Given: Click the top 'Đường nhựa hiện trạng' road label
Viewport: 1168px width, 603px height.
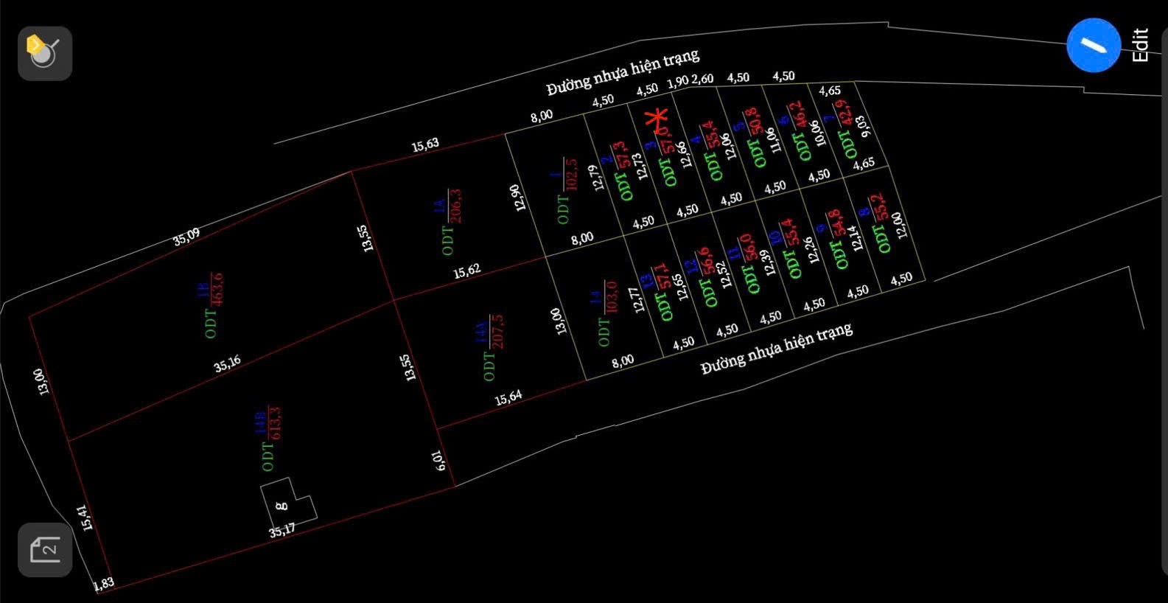Looking at the screenshot, I should [x=622, y=72].
